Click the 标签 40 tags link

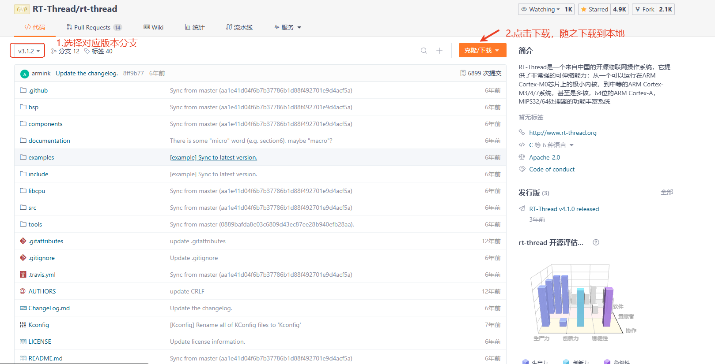tap(98, 51)
